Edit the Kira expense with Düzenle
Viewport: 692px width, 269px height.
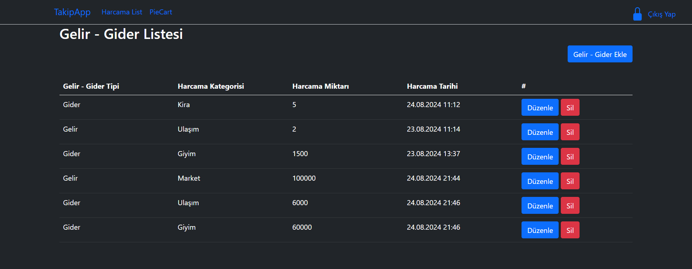pos(540,107)
